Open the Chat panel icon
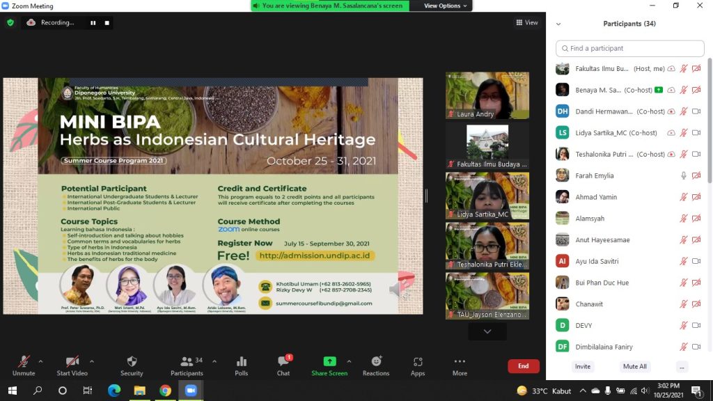Viewport: 713px width, 401px height. coord(283,362)
